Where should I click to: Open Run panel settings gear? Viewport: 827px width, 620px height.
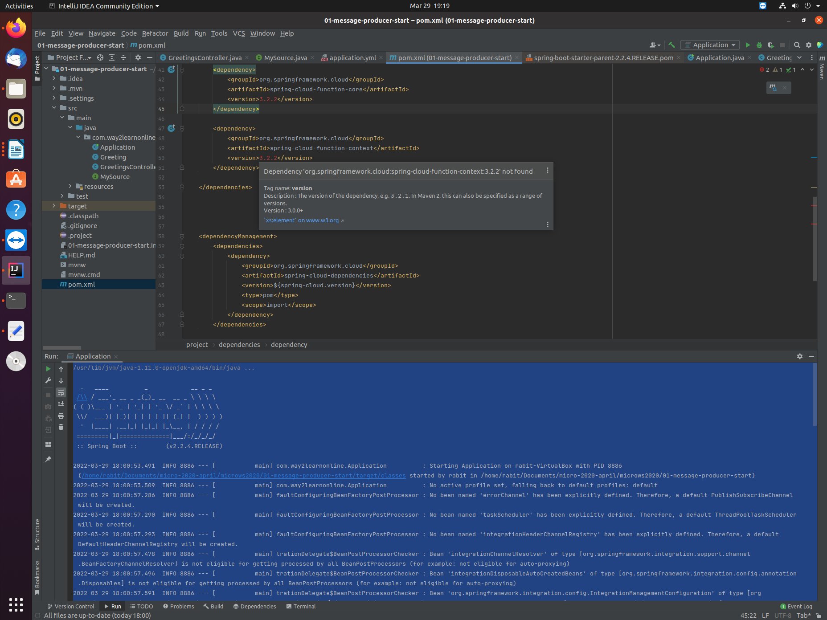(x=800, y=356)
